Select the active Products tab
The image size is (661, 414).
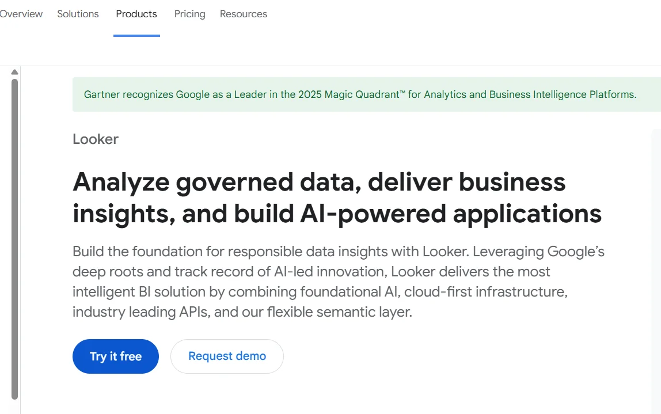pos(136,14)
